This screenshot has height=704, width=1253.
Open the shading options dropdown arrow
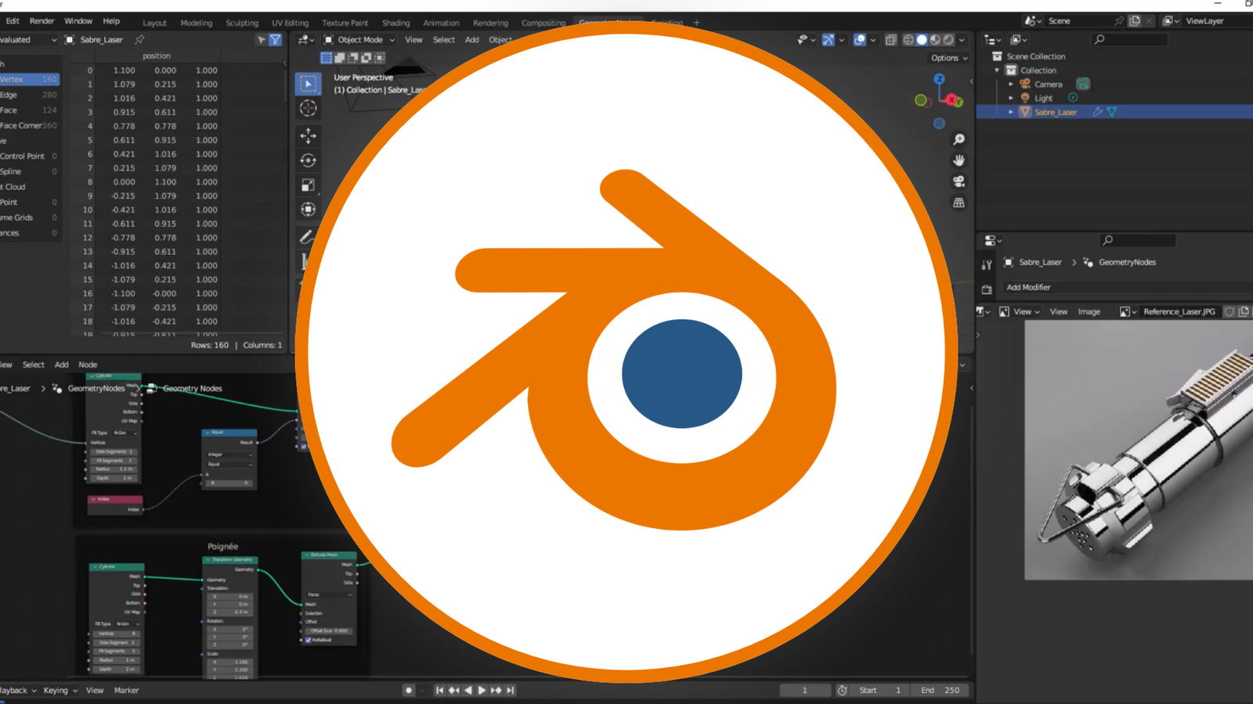click(x=962, y=40)
